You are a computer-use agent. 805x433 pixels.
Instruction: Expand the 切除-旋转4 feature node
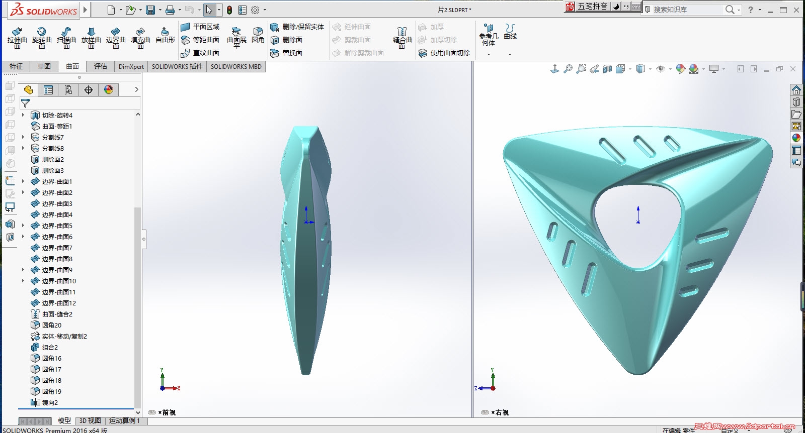click(x=23, y=115)
